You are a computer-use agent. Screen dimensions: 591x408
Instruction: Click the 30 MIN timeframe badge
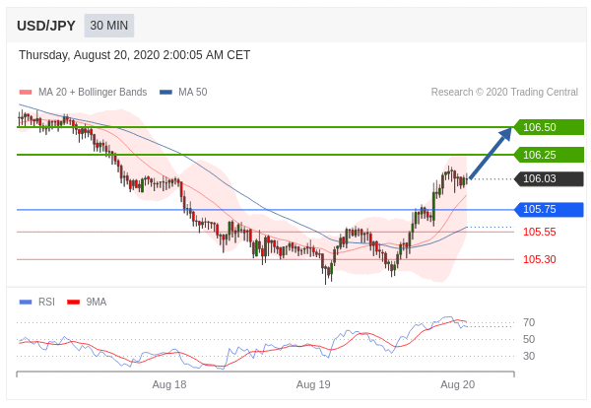tap(109, 26)
